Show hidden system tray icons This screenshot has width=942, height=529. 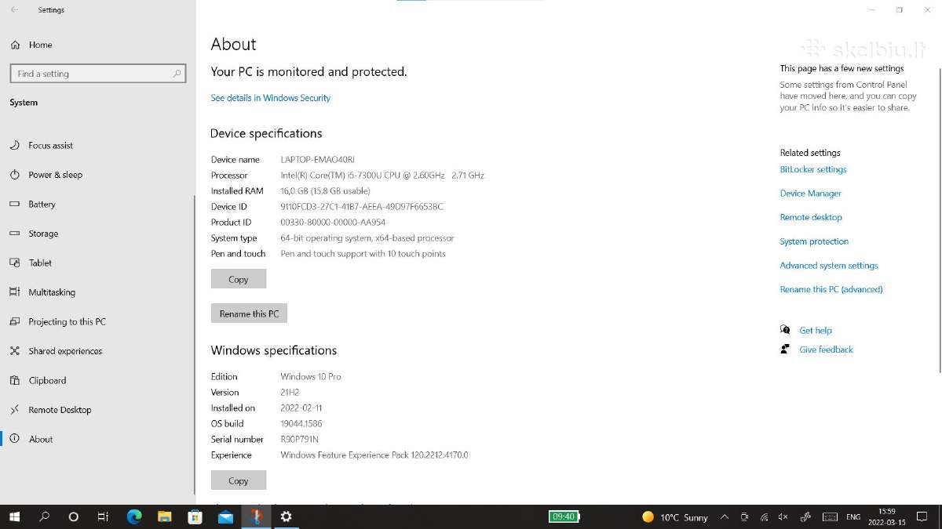[x=724, y=516]
